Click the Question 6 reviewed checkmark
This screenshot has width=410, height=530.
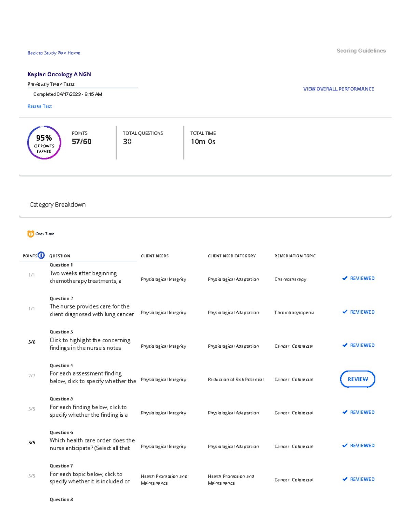click(x=345, y=445)
